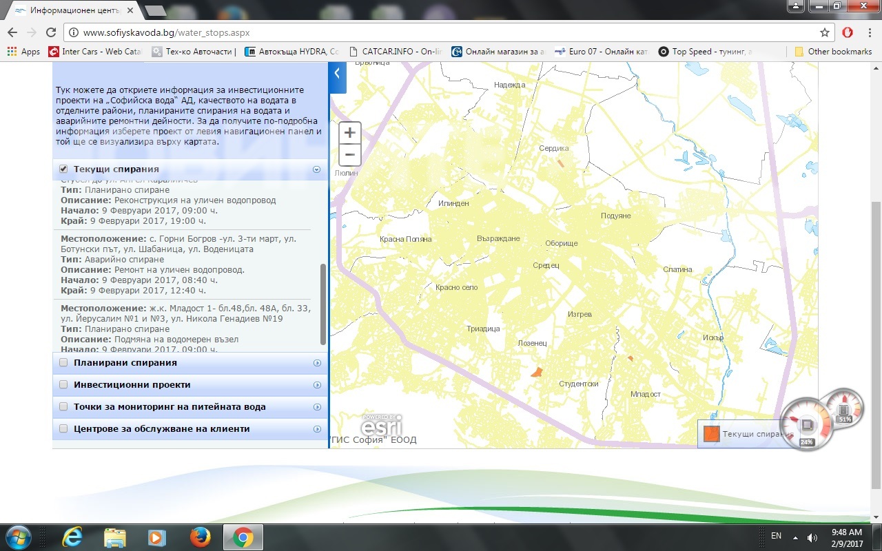
Task: Click the esri logo on the map
Action: coord(381,425)
